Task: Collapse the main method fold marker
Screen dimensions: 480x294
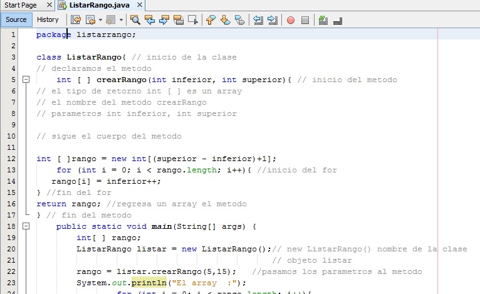Action: [x=26, y=227]
